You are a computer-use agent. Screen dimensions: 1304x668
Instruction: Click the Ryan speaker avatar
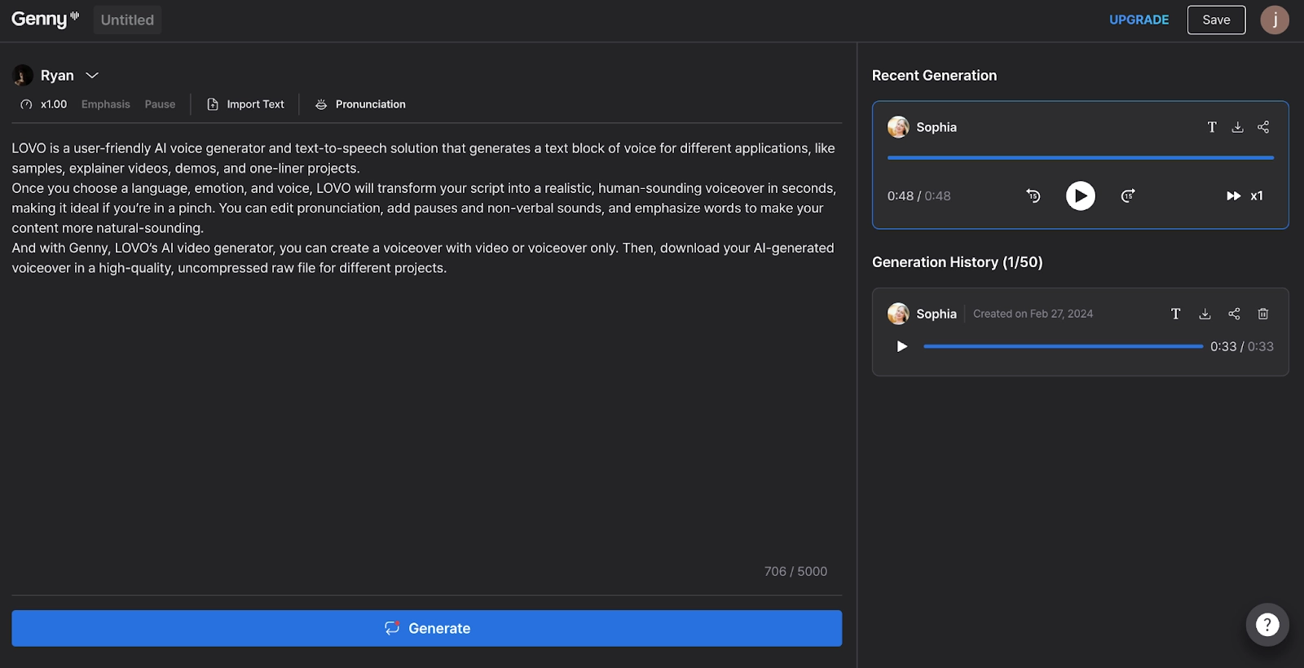(x=23, y=76)
